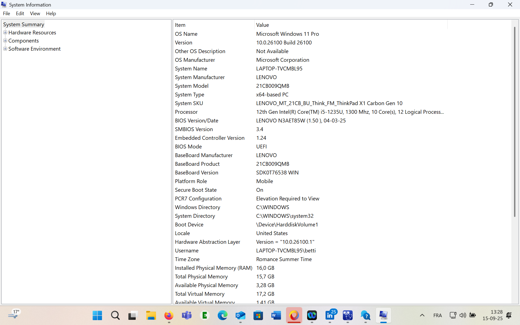Open File Explorer from the taskbar

click(151, 315)
